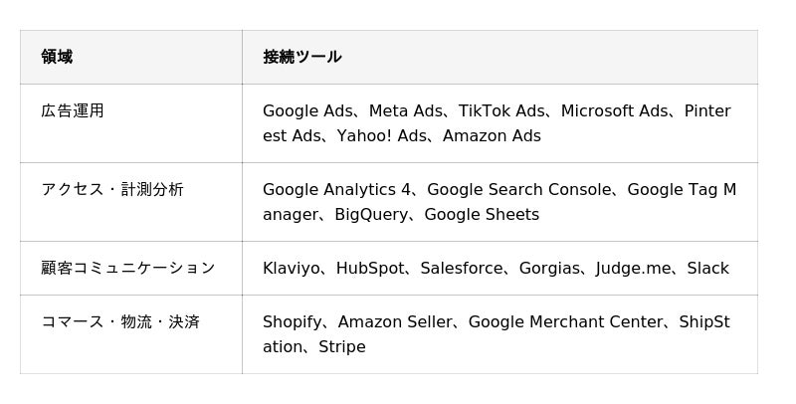The height and width of the screenshot is (404, 796).
Task: Click the Google Merchant Center text
Action: 566,321
